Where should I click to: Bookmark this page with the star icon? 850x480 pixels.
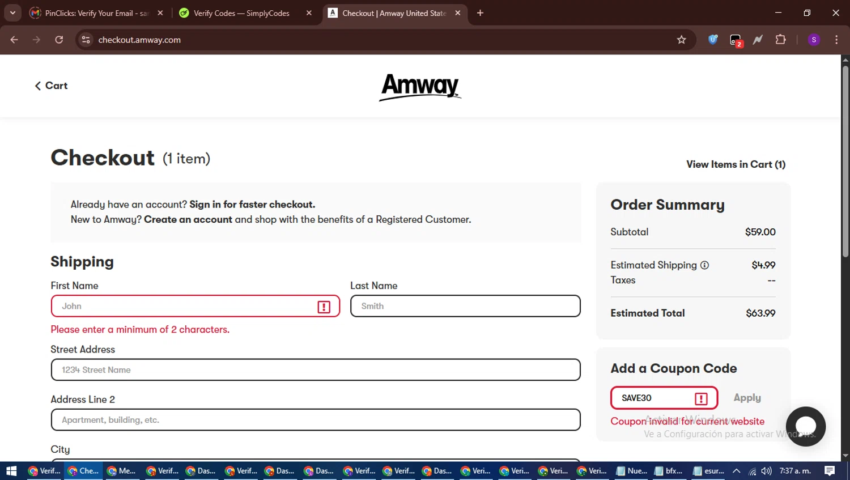(x=681, y=40)
